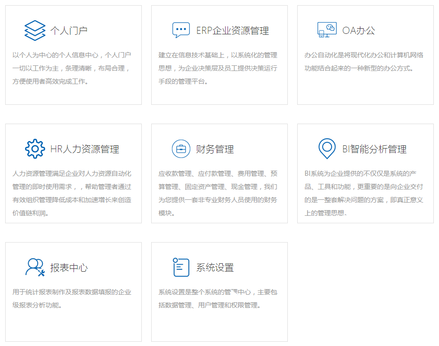Navigate to the 报表中心 title

(x=69, y=268)
